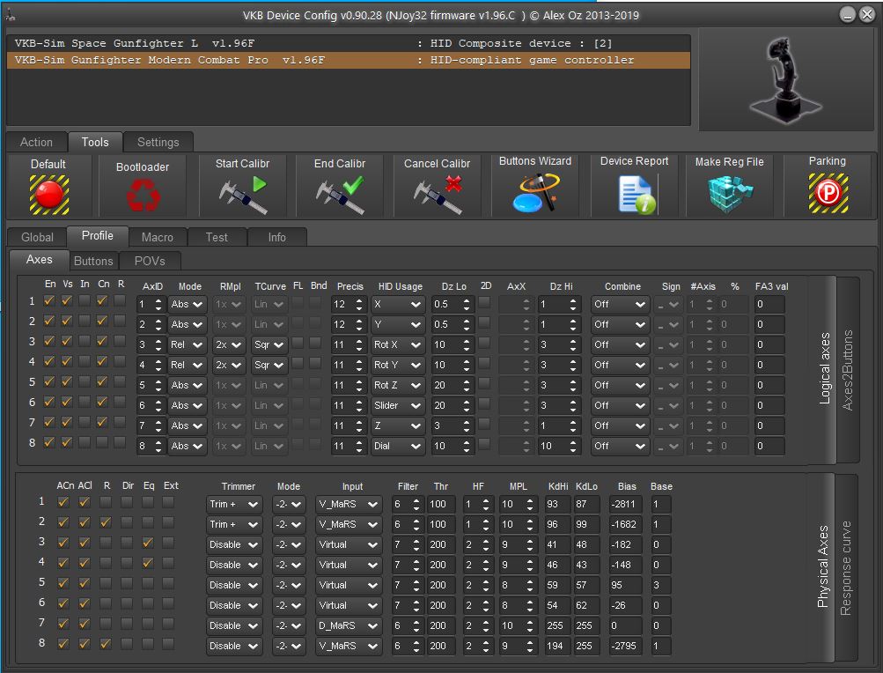The height and width of the screenshot is (673, 883).
Task: Finish calibration via the End Calibr icon
Action: pos(340,195)
